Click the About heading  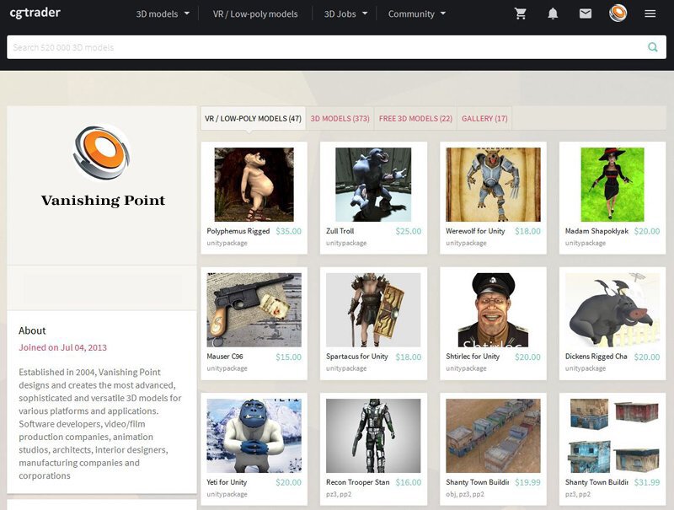coord(32,330)
